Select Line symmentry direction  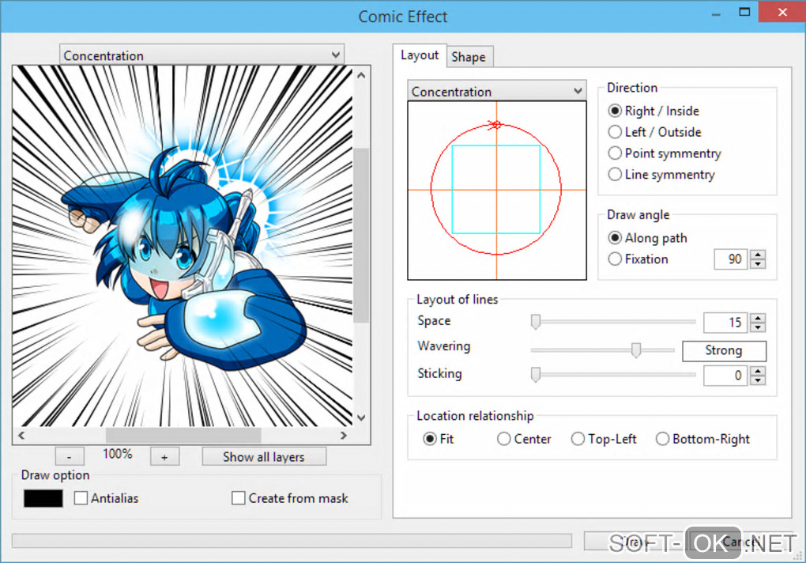pyautogui.click(x=661, y=174)
